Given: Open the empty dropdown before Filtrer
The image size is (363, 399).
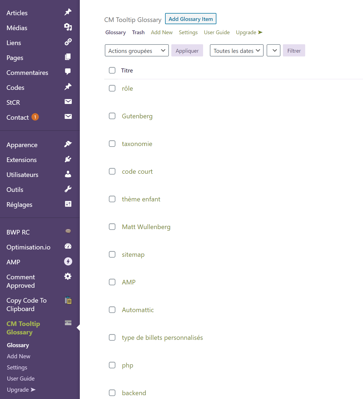Looking at the screenshot, I should (x=273, y=50).
